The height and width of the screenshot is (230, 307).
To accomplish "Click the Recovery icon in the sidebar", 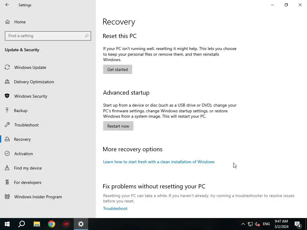I will pyautogui.click(x=7, y=139).
